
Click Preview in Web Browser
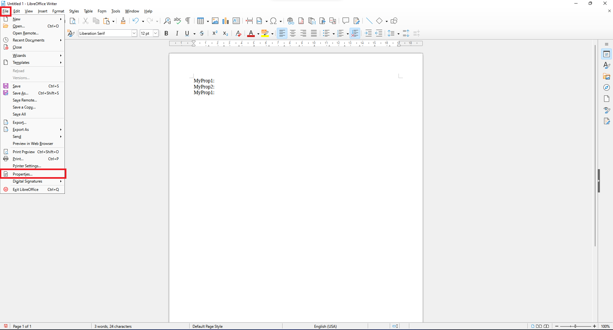coord(33,144)
